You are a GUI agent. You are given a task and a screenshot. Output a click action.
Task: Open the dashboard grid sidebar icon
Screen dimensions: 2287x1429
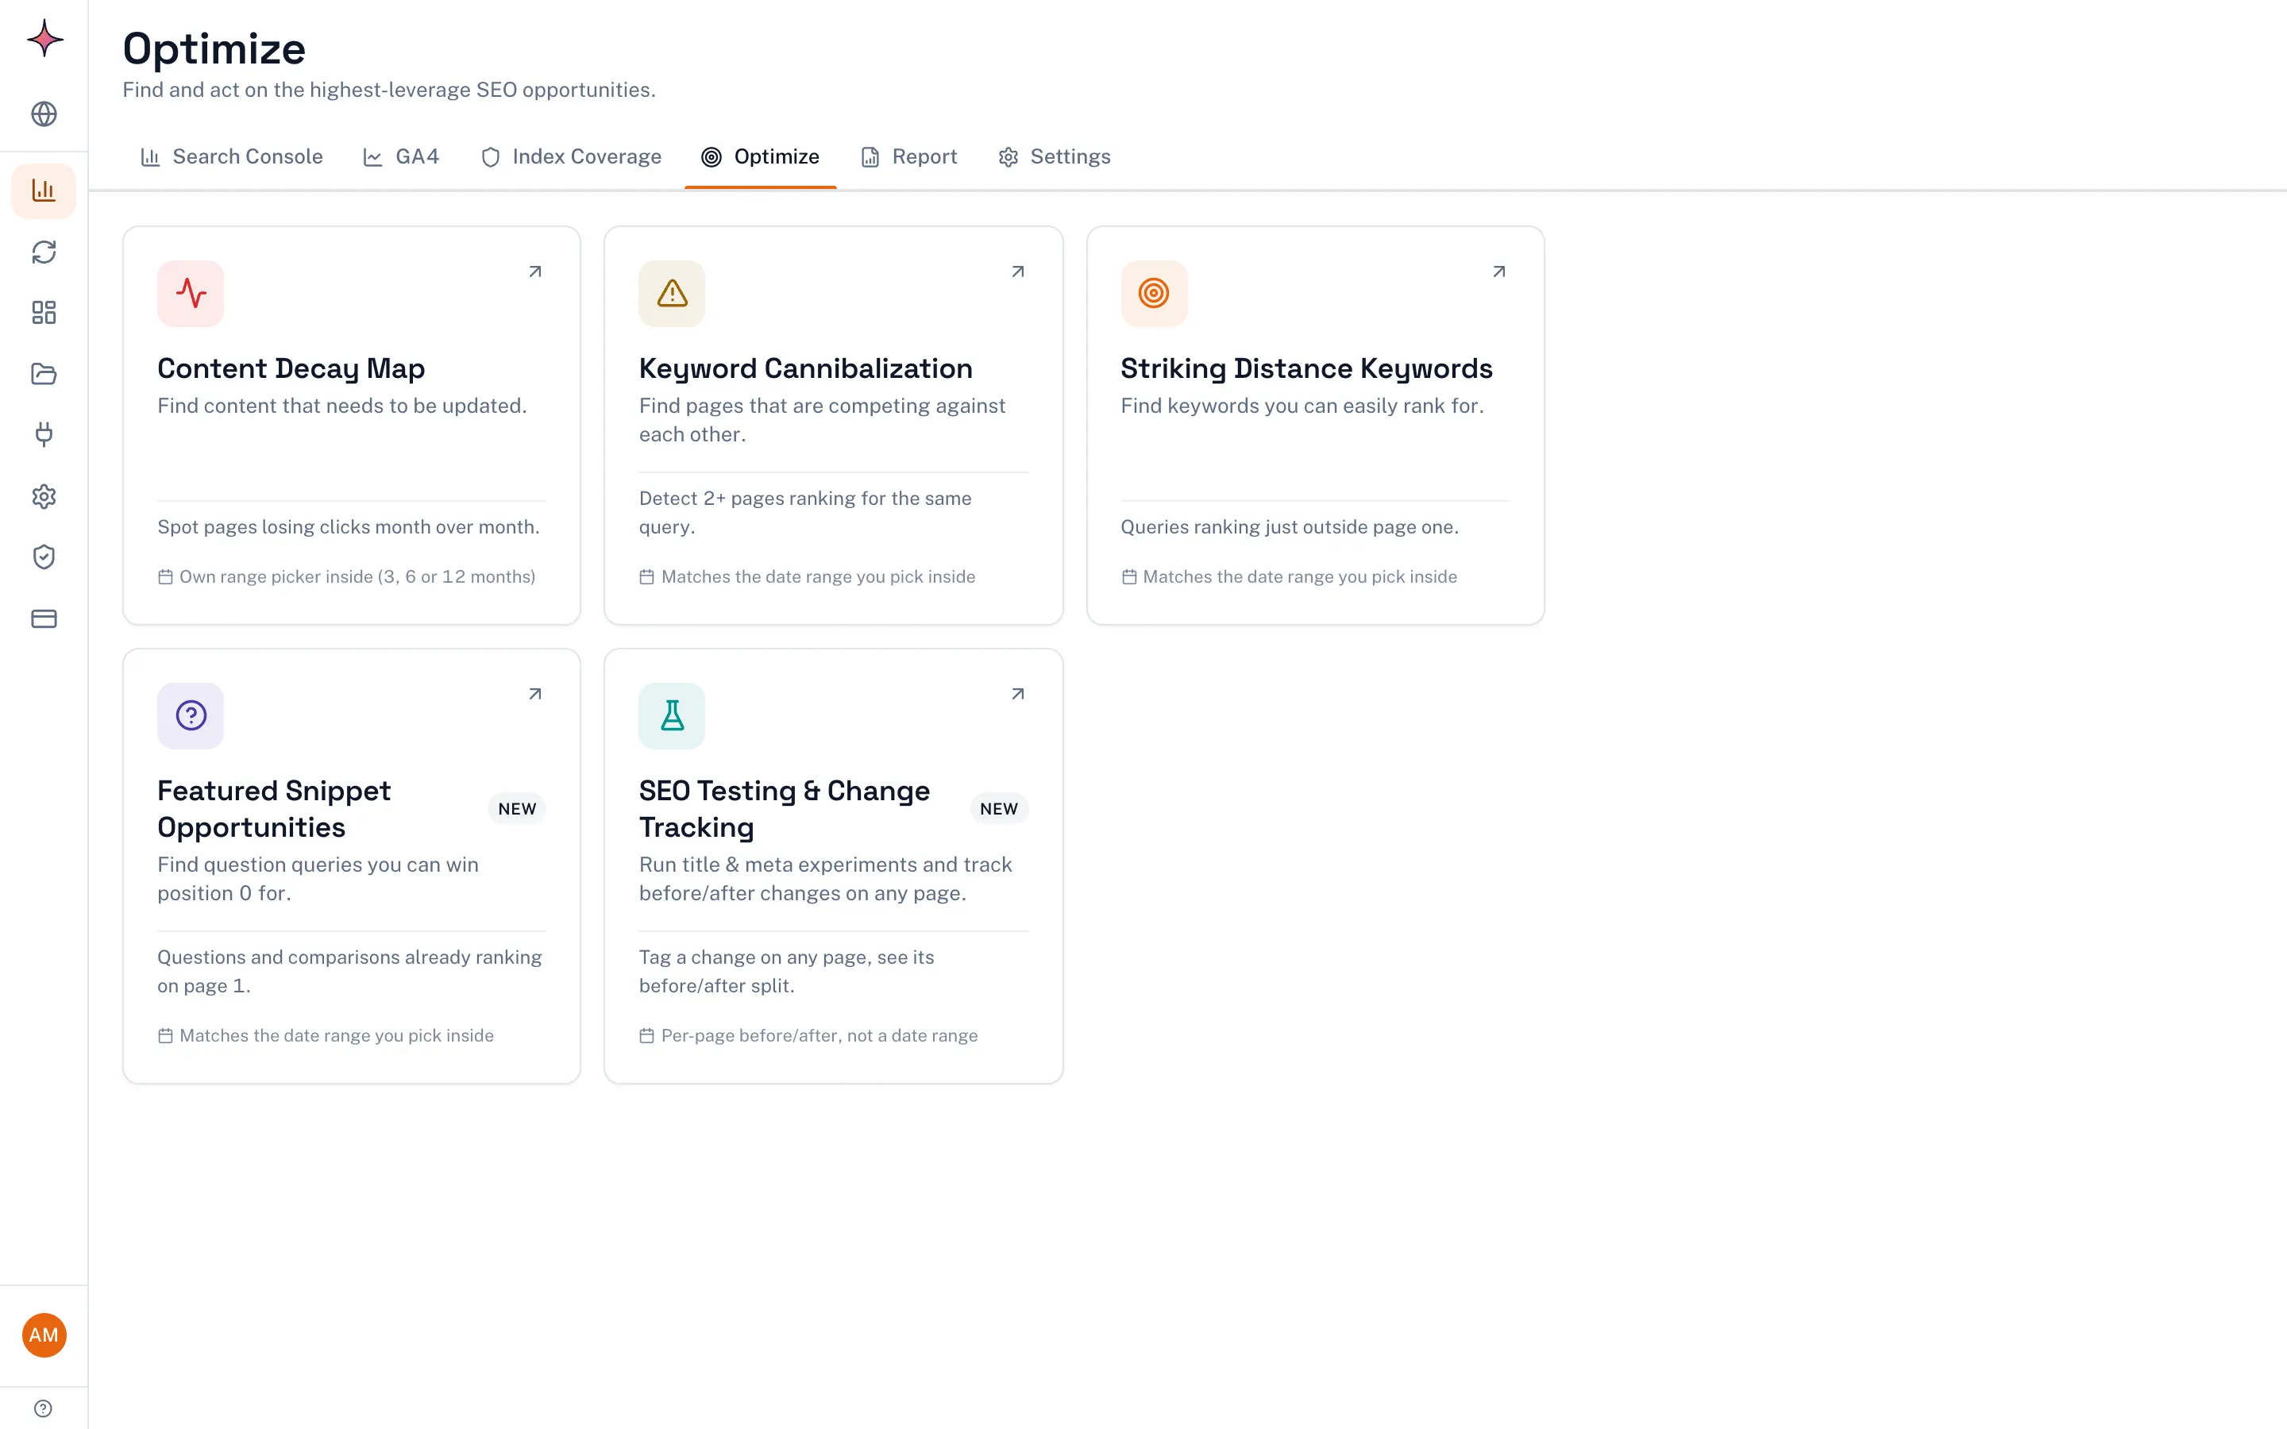[44, 313]
